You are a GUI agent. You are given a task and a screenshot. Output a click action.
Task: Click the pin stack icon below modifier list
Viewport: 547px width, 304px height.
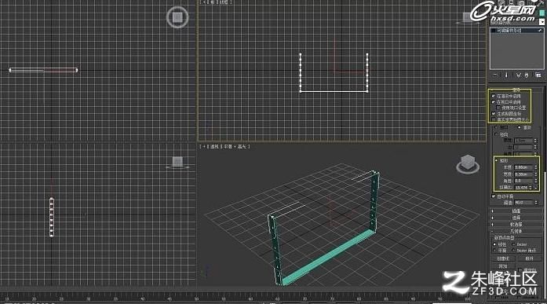(495, 75)
